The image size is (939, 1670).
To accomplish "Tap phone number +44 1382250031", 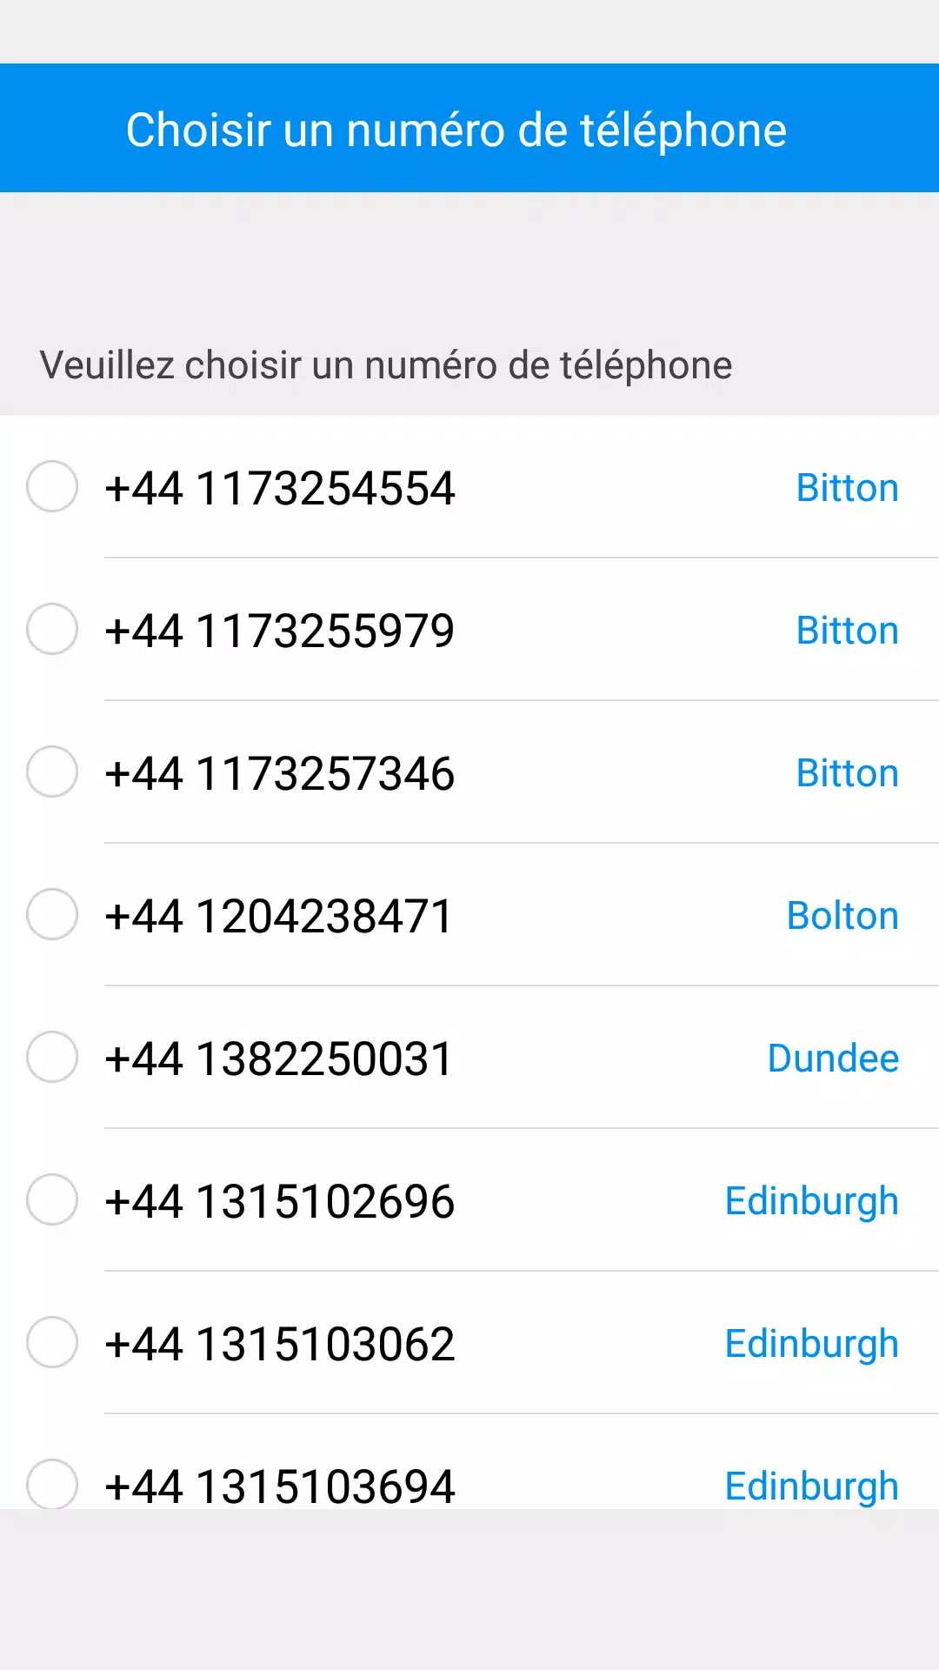I will [x=279, y=1059].
